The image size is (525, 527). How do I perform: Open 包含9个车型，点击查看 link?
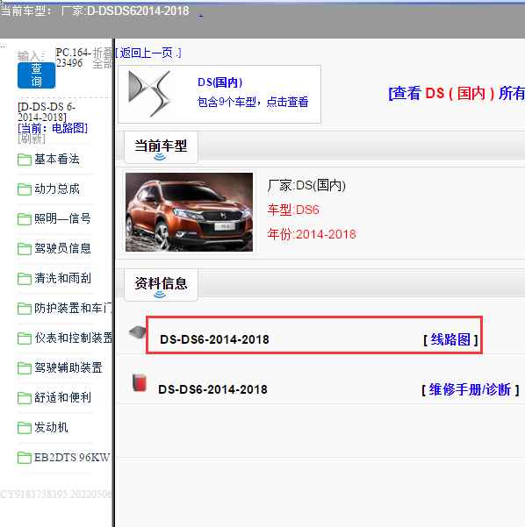[253, 102]
